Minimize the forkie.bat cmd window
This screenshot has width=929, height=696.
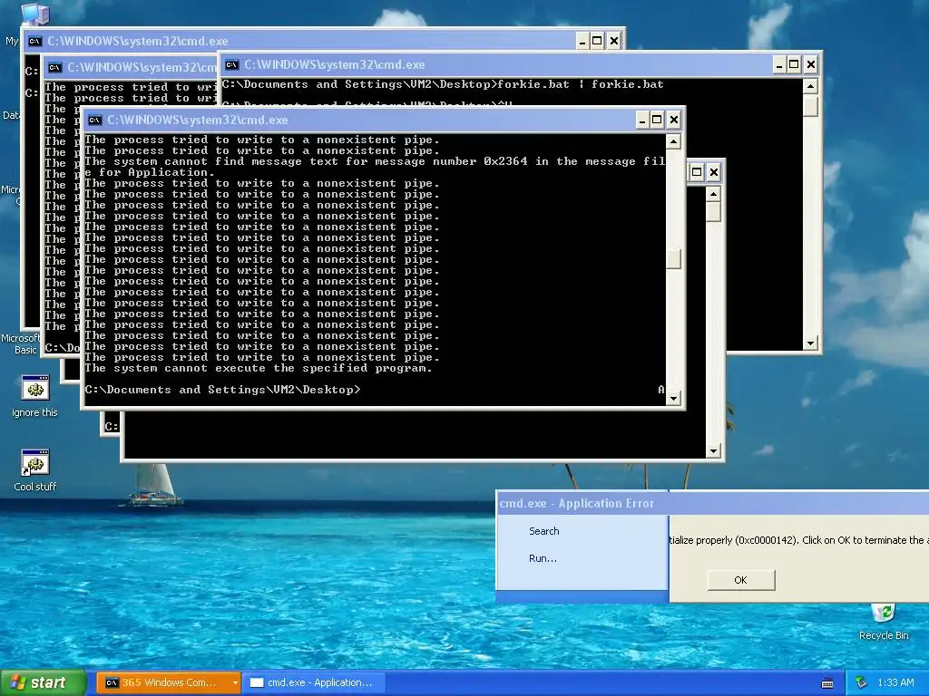[x=779, y=64]
